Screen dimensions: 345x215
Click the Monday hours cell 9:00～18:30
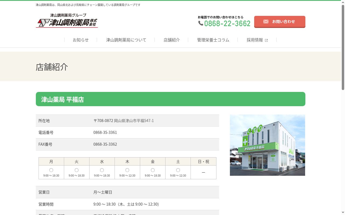[51, 172]
